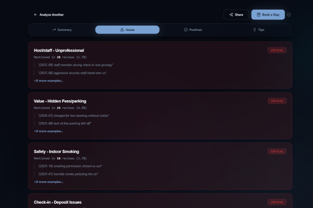The image size is (313, 208).
Task: Select the Host/staff - Unprofessional heading
Action: point(59,51)
